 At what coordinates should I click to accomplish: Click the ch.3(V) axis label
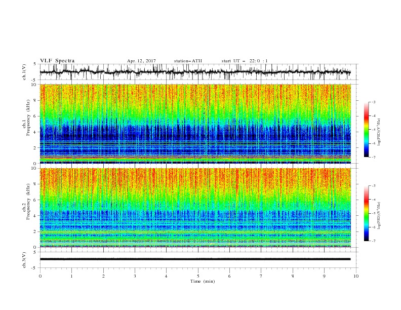(24, 260)
